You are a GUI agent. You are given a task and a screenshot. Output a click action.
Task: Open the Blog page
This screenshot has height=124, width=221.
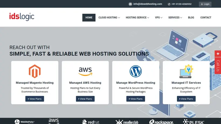191,17
